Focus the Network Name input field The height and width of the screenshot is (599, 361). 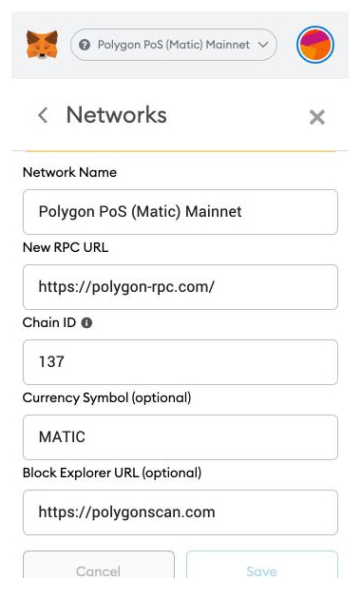click(x=180, y=212)
